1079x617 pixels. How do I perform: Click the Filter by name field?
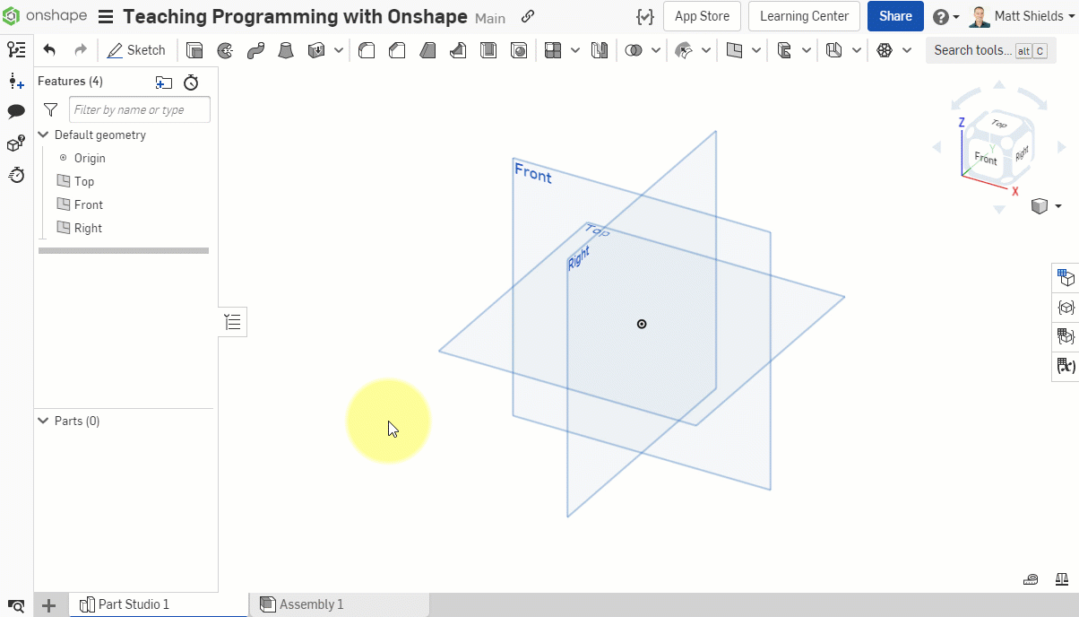click(139, 109)
